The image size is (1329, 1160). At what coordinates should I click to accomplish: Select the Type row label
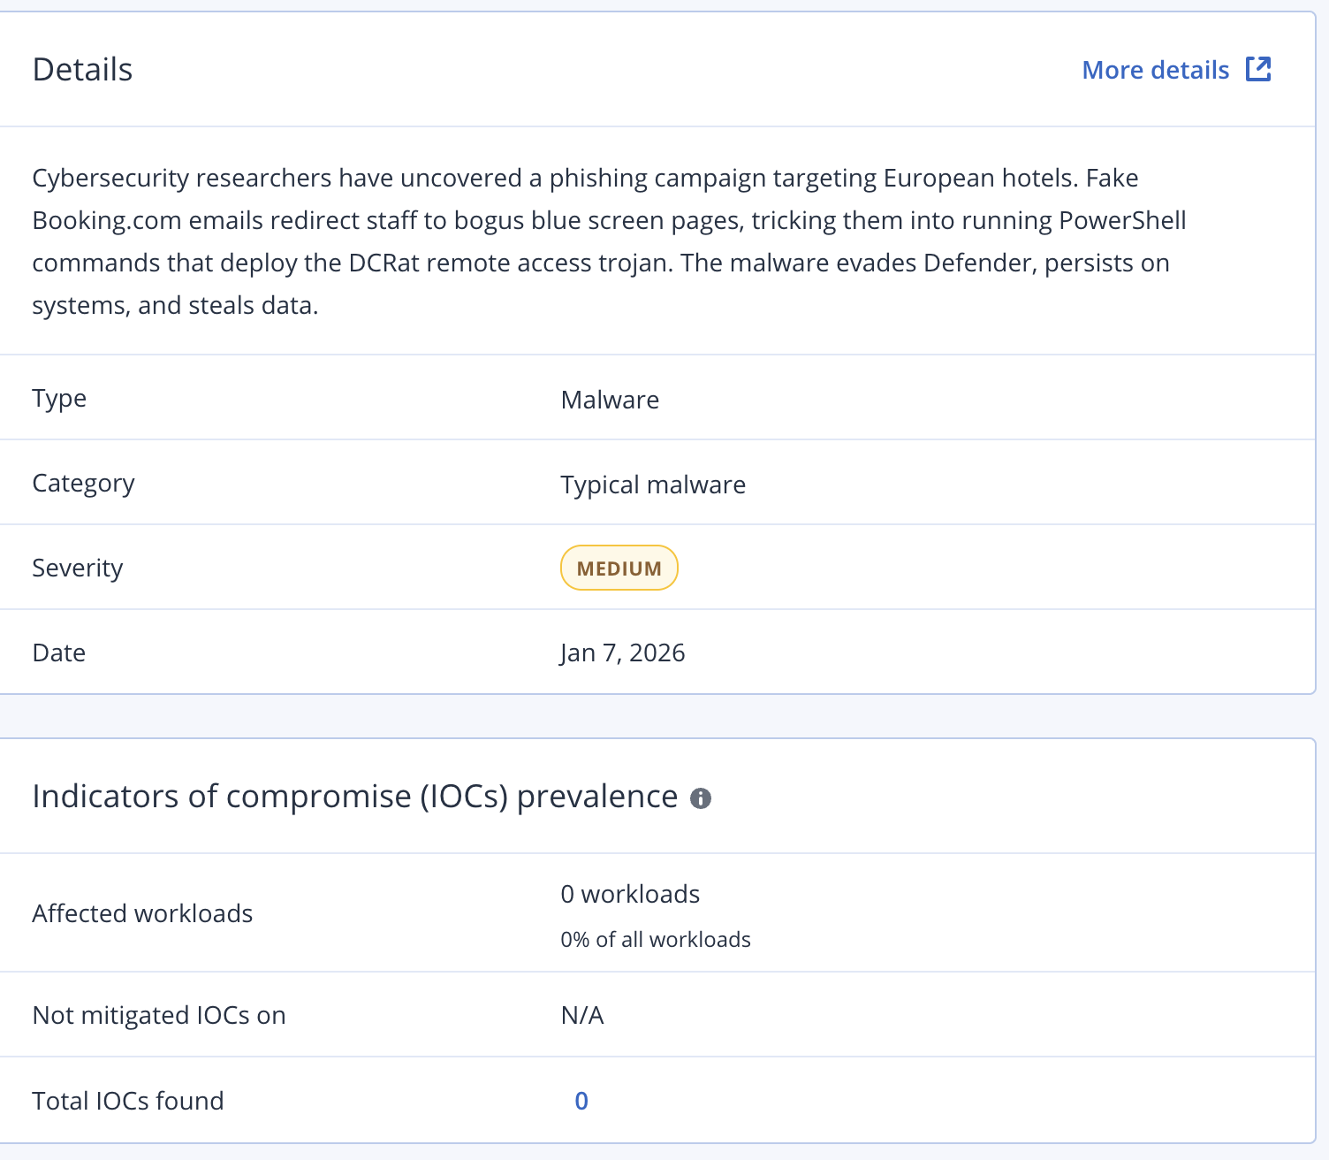click(59, 399)
